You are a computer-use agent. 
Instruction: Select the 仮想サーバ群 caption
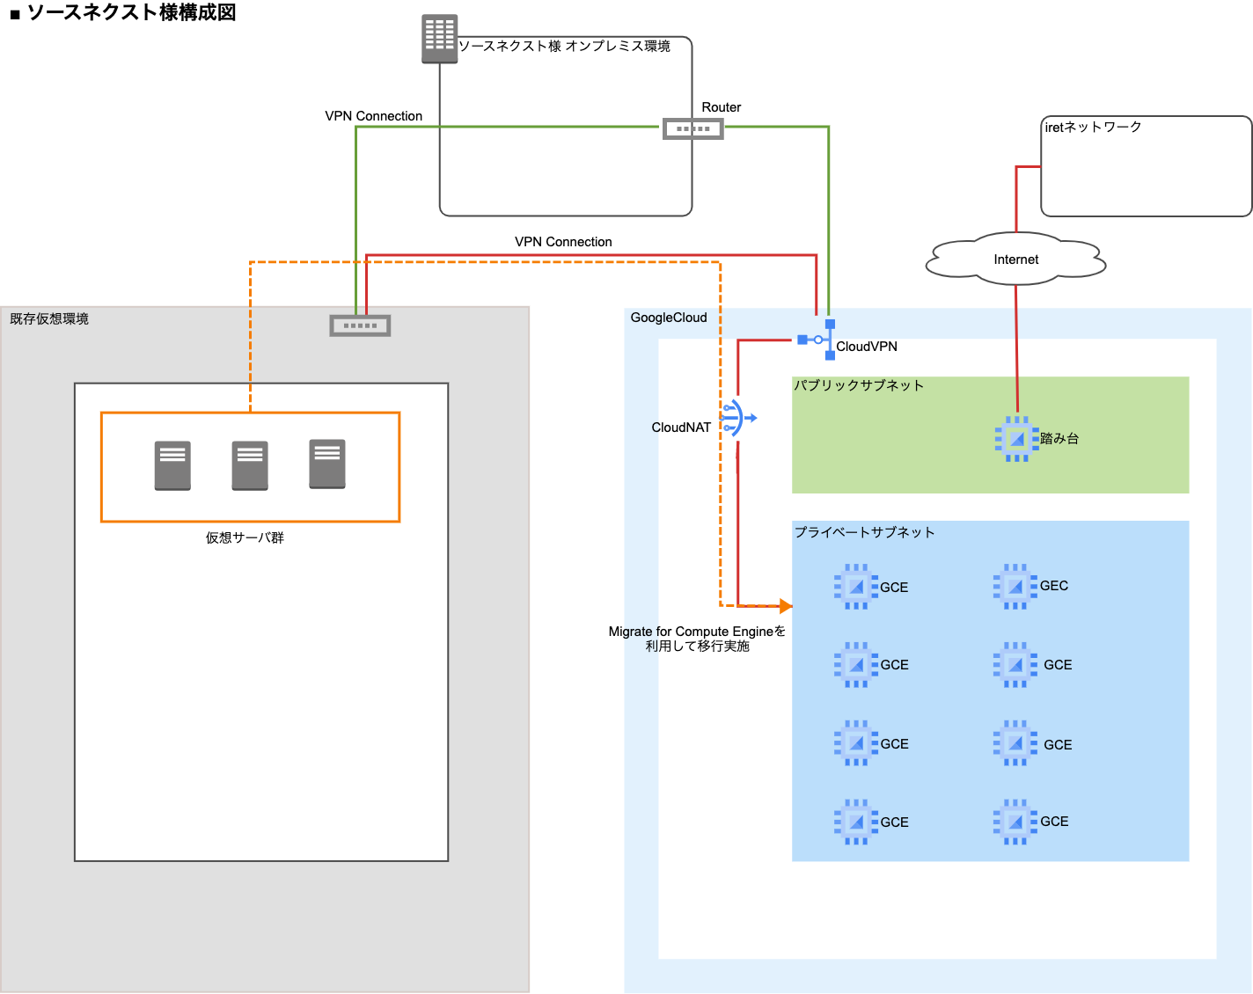(245, 537)
